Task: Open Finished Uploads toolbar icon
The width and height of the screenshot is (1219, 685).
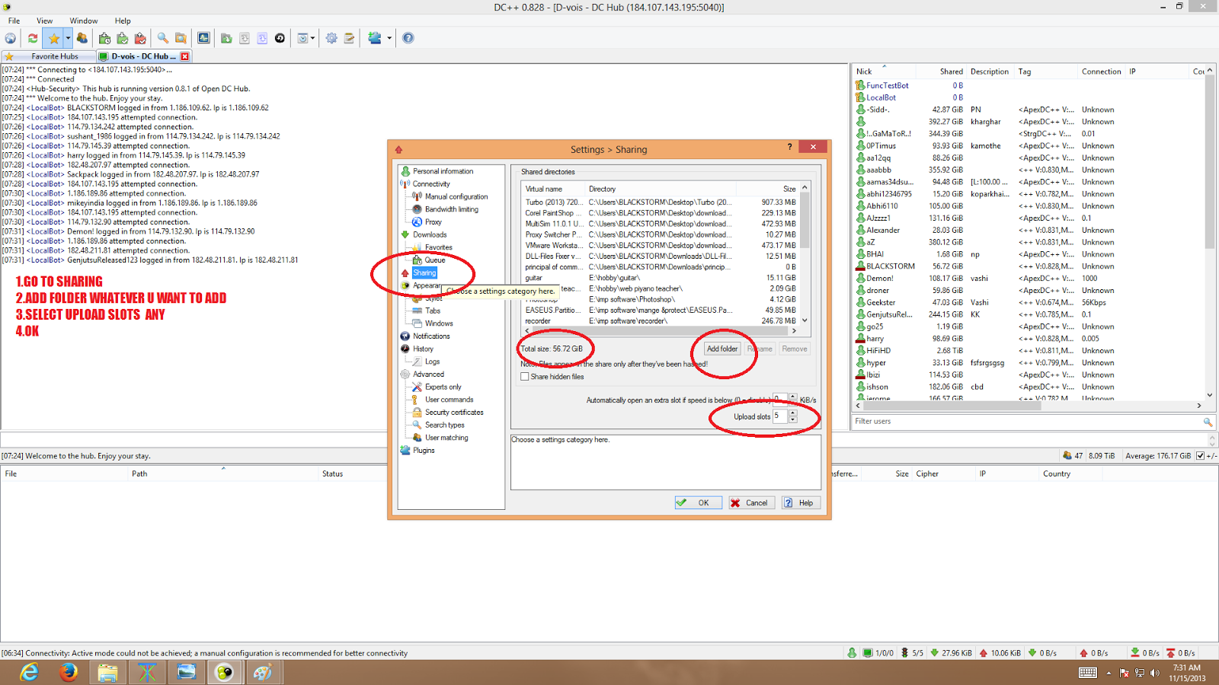Action: click(x=140, y=38)
